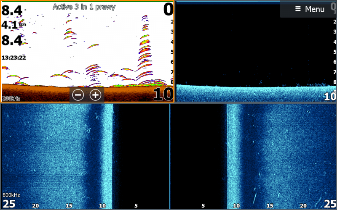Tap the 4.1 kph speed readout
The width and height of the screenshot is (337, 210).
pos(11,25)
